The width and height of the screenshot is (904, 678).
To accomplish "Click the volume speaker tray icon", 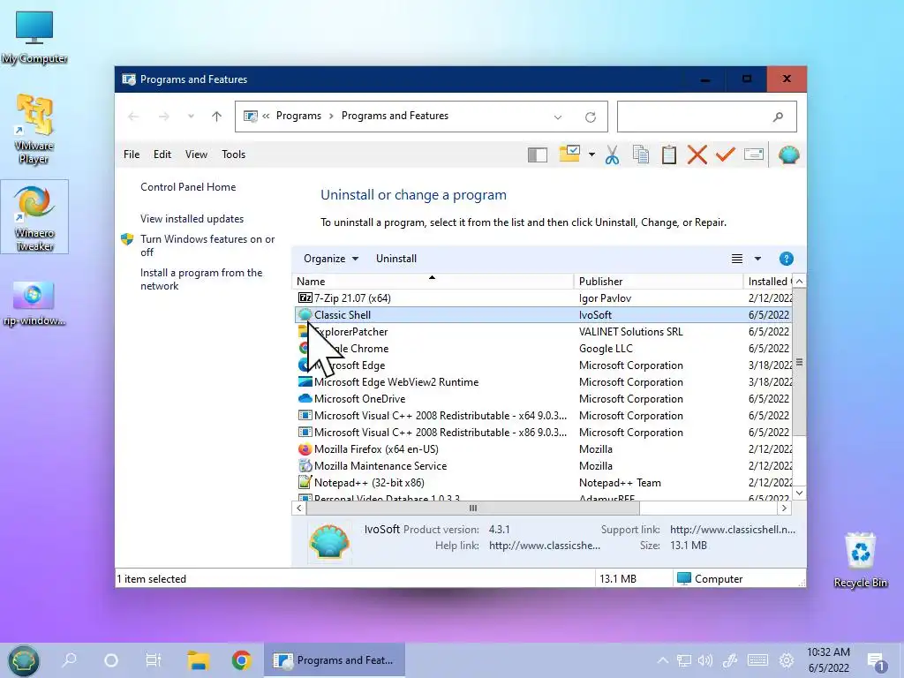I will point(704,660).
